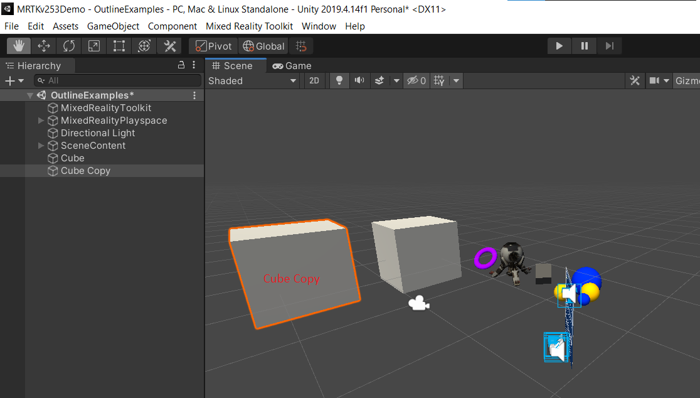Open the Custom Editor Tools icon
The height and width of the screenshot is (398, 700).
click(169, 45)
